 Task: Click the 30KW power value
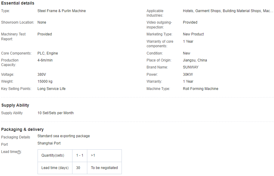(x=188, y=75)
